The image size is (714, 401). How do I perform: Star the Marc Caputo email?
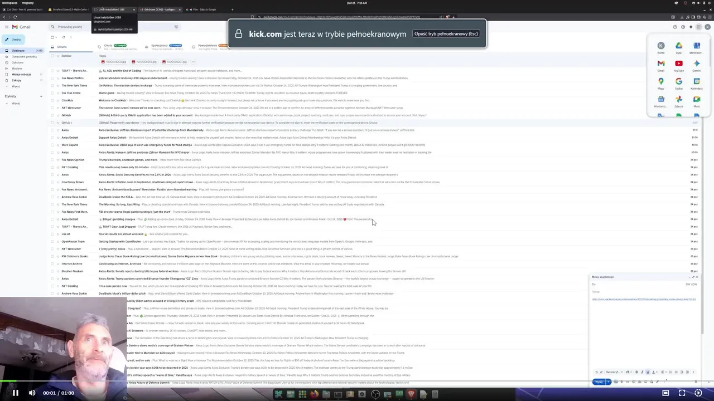(58, 145)
